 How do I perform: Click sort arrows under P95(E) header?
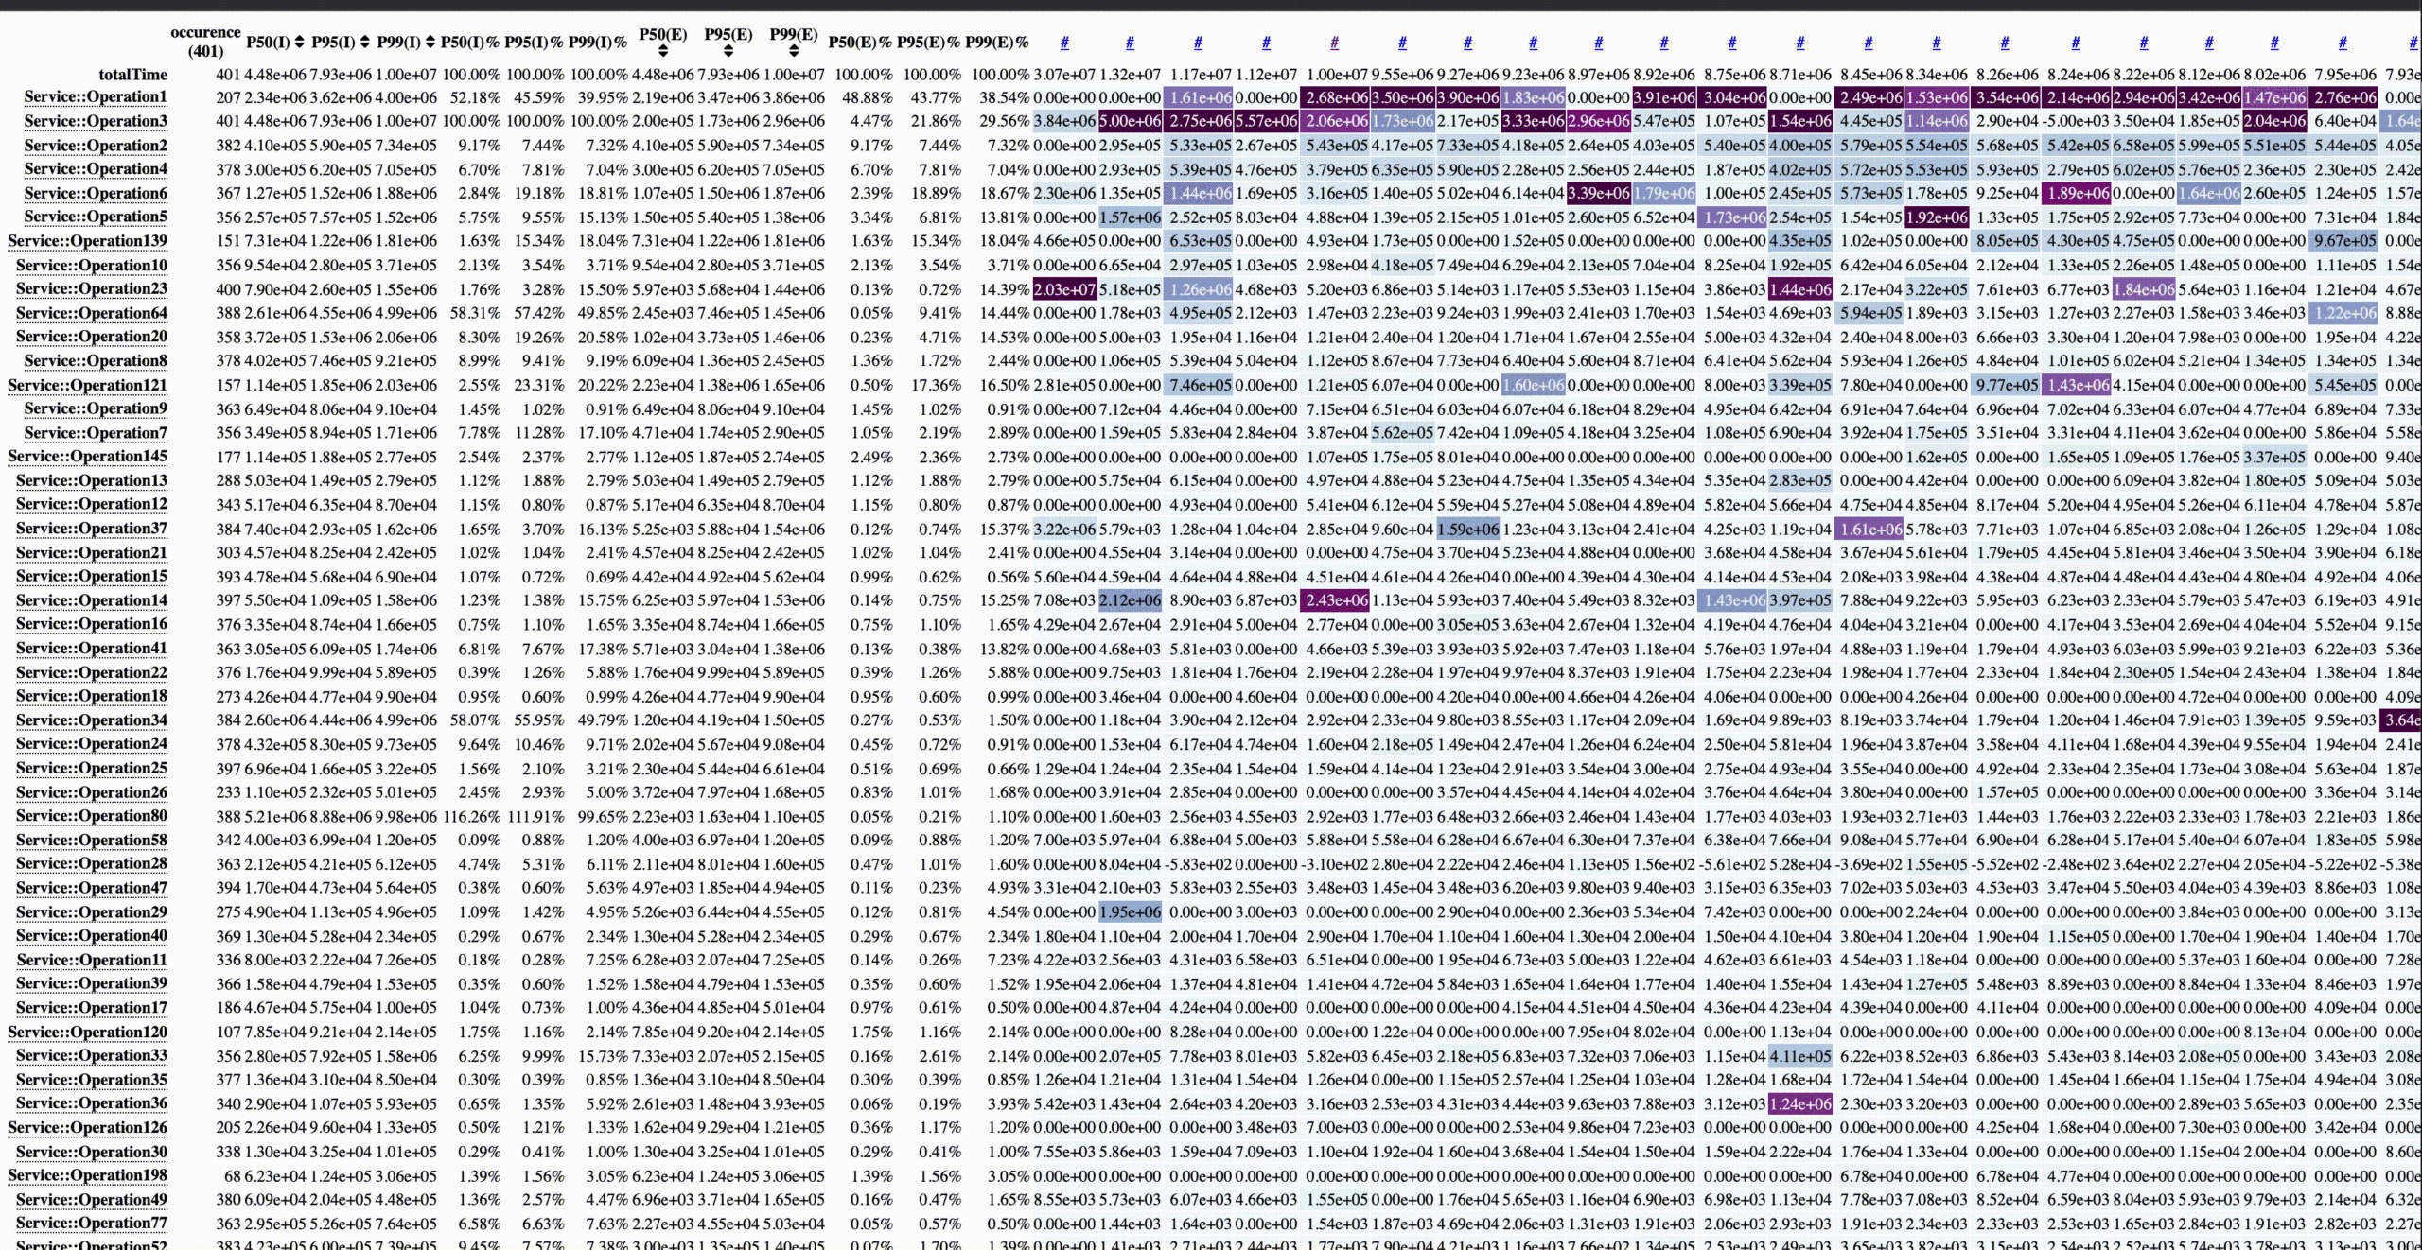(728, 51)
